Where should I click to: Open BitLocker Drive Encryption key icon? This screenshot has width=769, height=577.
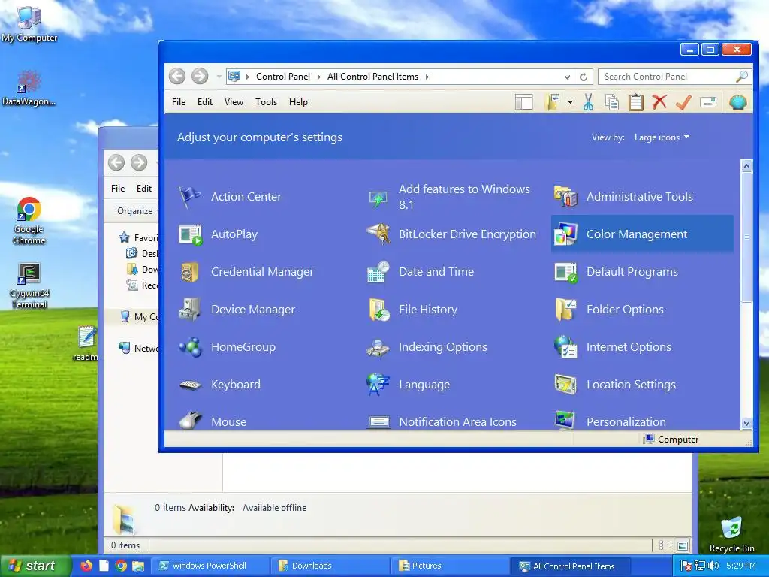[x=378, y=234]
